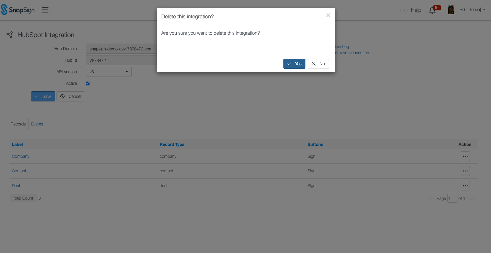Image resolution: width=491 pixels, height=253 pixels.
Task: Click the HubSpot Integration share icon
Action: [10, 35]
